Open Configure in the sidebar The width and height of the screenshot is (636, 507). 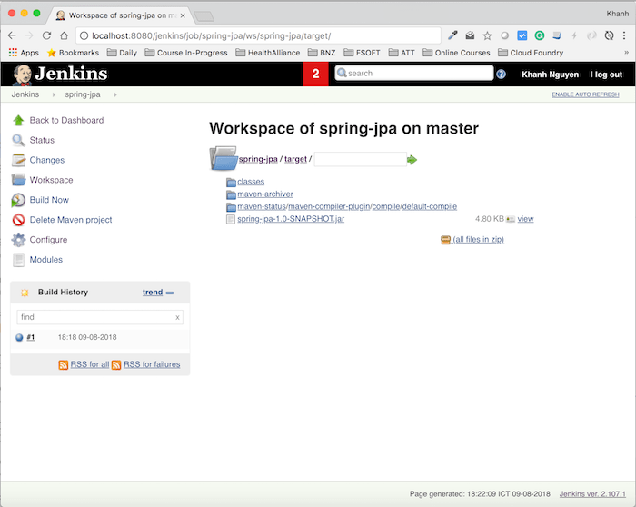(x=48, y=240)
